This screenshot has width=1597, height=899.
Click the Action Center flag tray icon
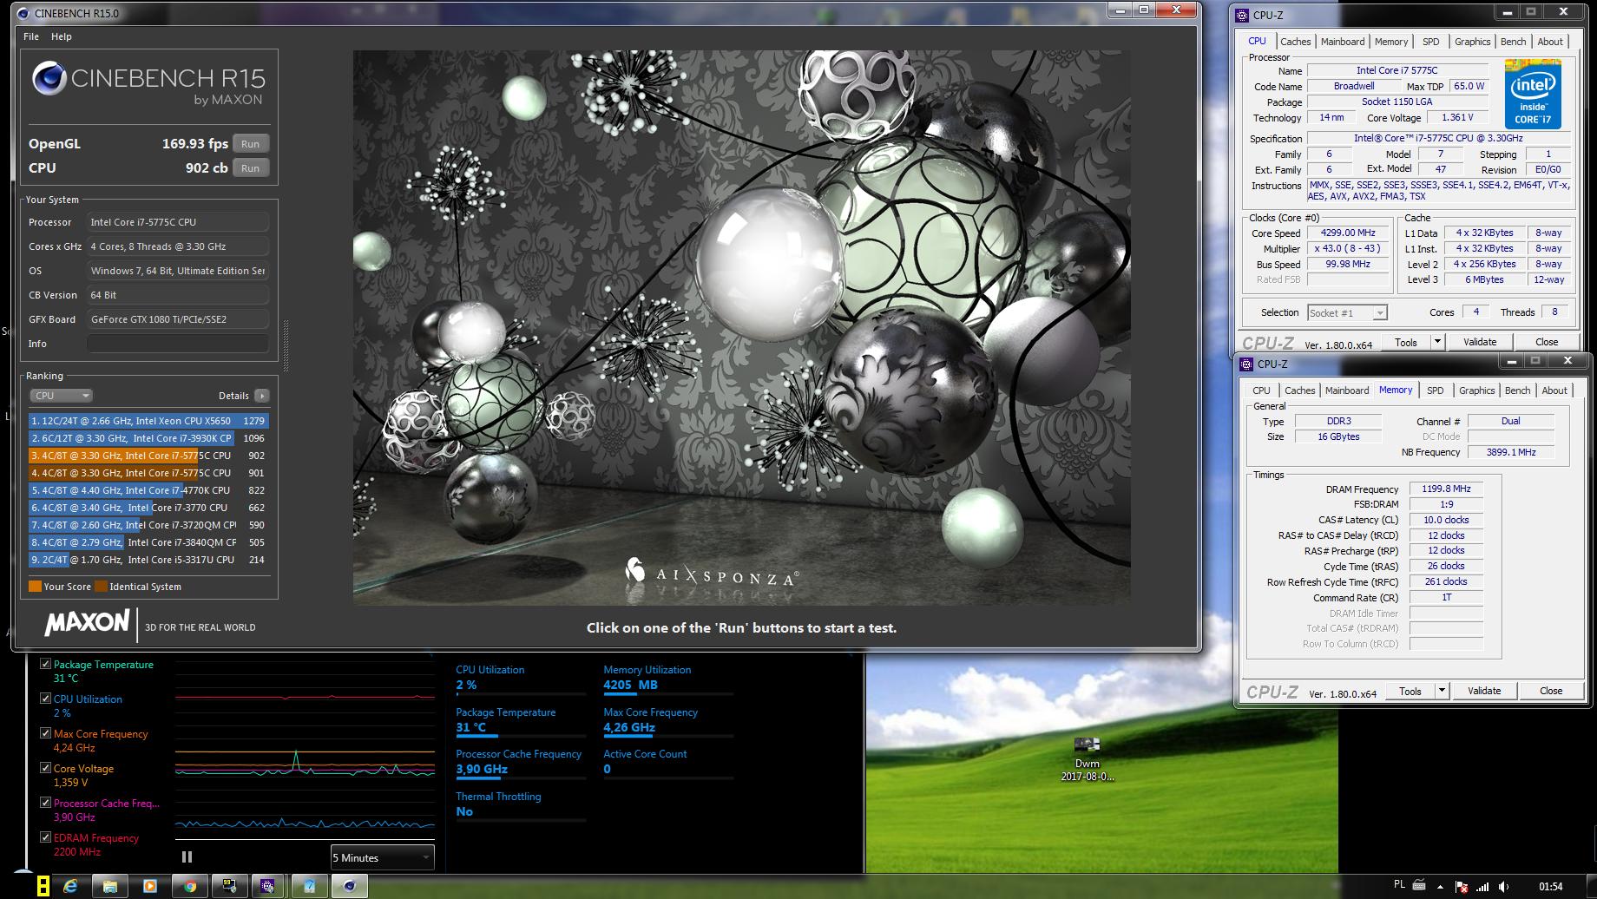point(1462,887)
